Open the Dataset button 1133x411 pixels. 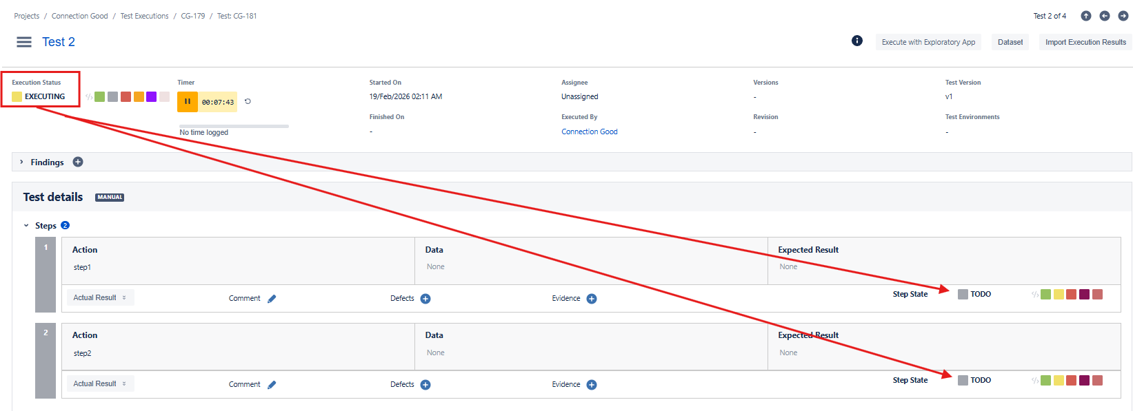1010,42
